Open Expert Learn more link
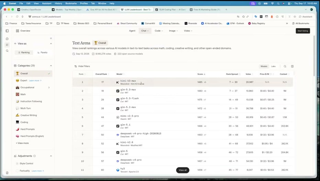Viewport: 320px width, 181px height. [x=35, y=81]
